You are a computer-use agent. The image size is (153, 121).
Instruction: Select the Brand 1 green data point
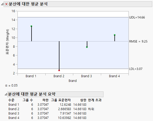(31, 26)
